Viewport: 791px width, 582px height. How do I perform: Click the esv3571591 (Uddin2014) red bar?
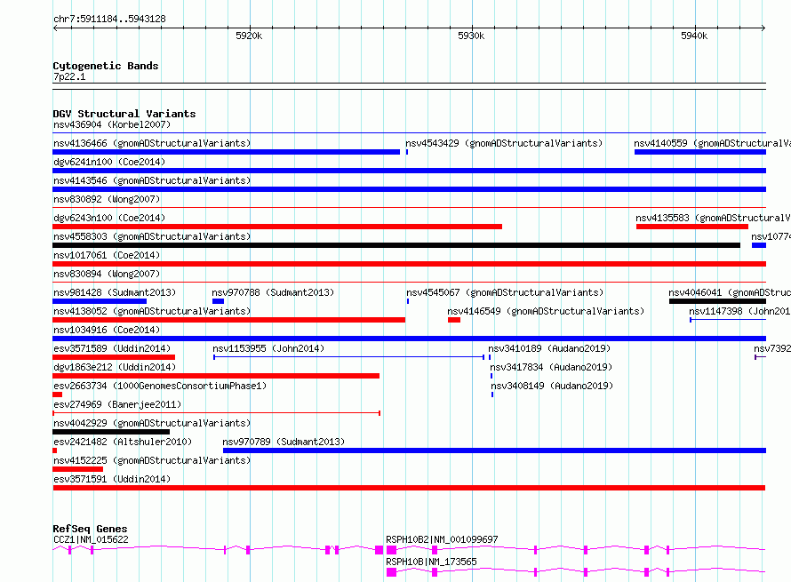pos(409,488)
